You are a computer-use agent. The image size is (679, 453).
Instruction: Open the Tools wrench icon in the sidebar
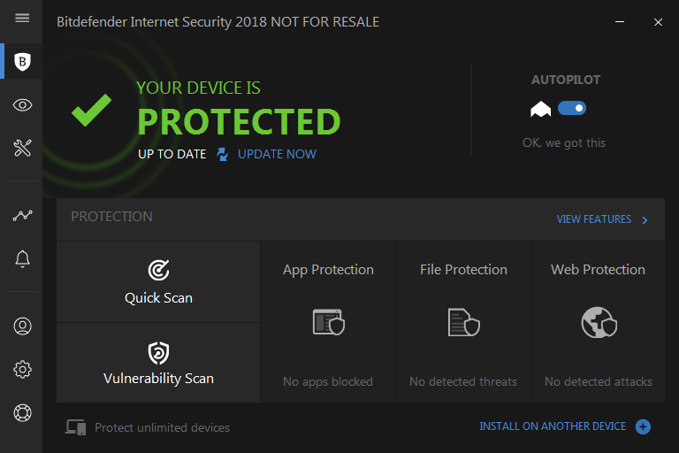point(22,148)
